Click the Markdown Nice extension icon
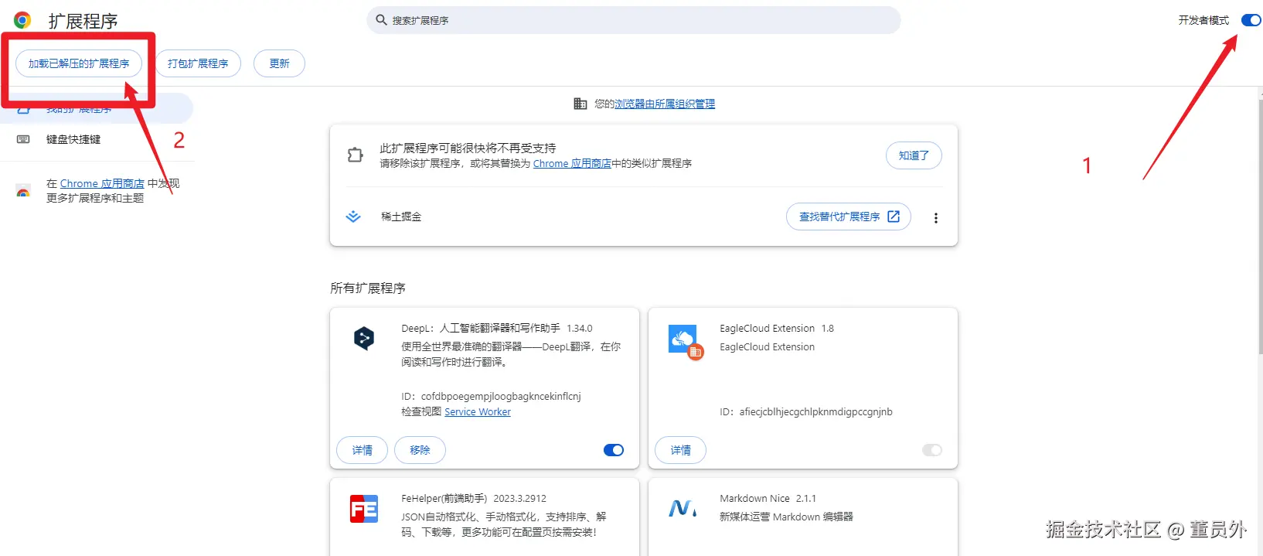The width and height of the screenshot is (1263, 556). (683, 508)
